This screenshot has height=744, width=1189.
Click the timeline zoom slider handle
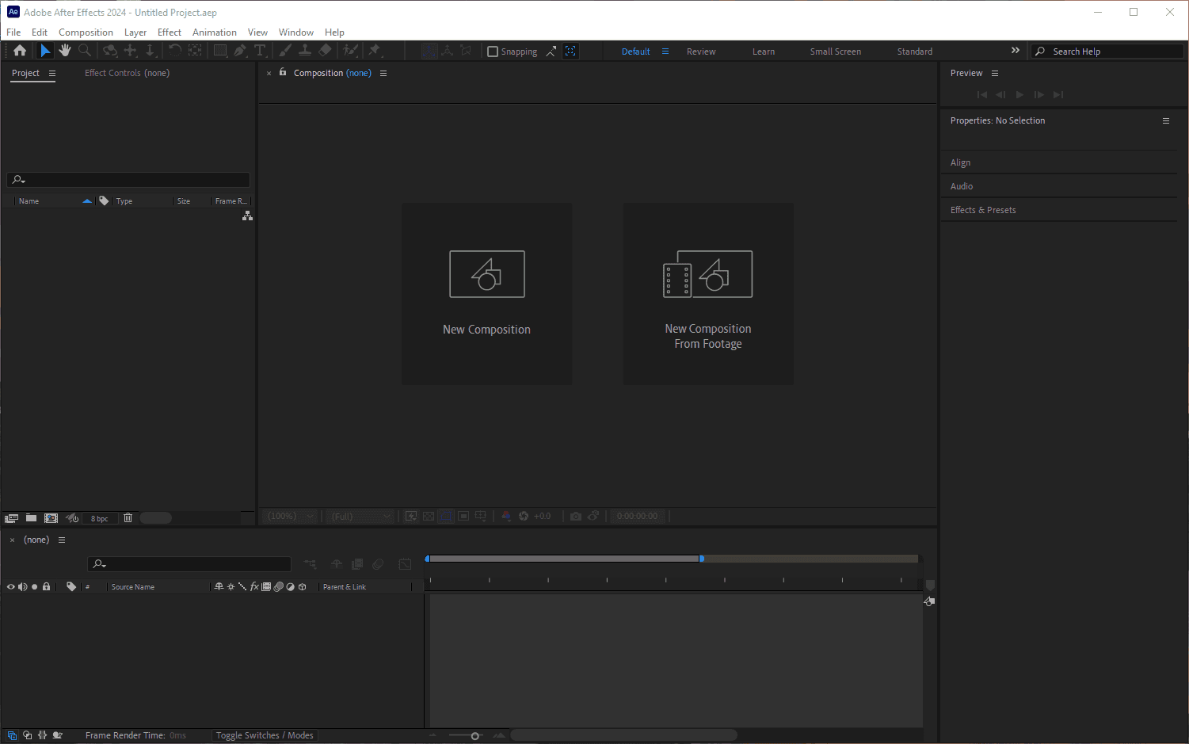pyautogui.click(x=475, y=736)
